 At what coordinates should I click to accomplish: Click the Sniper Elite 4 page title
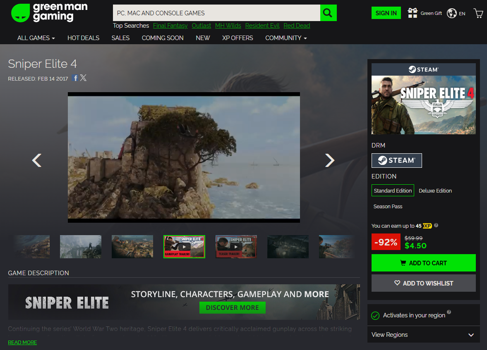42,64
